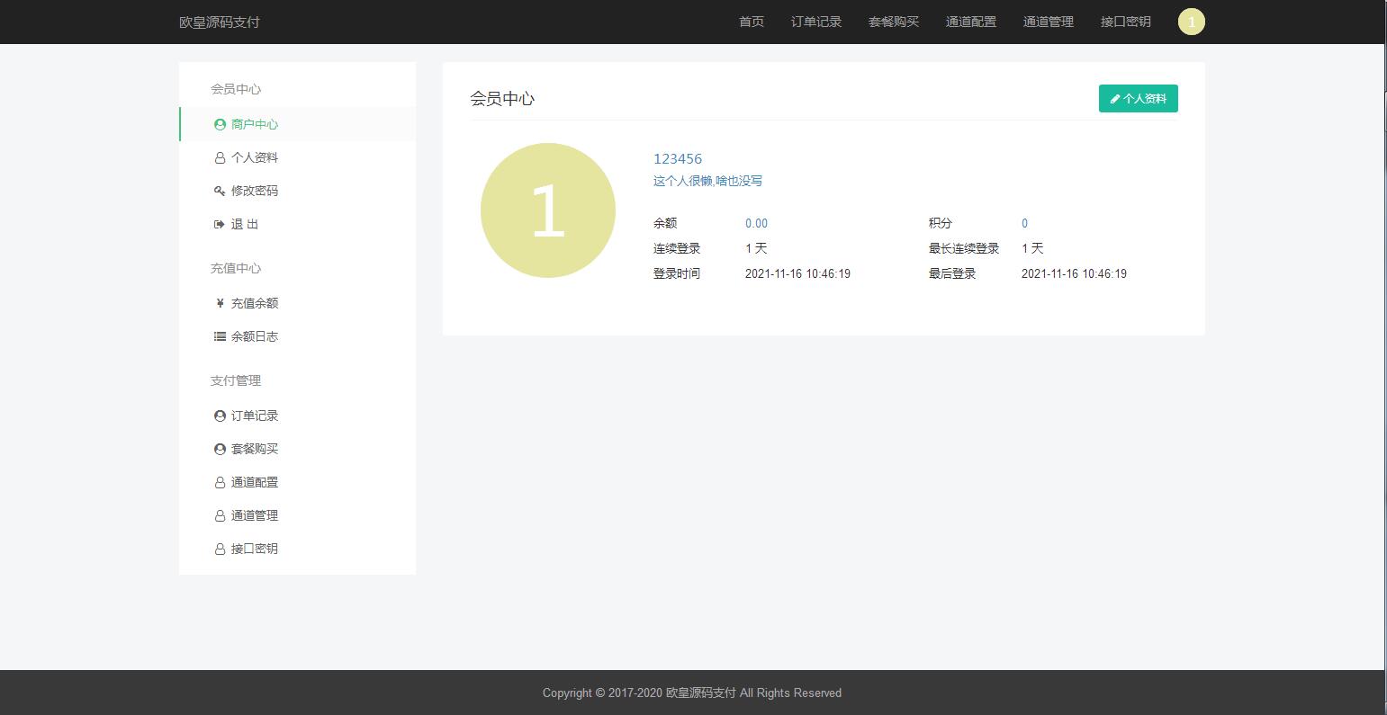Go to 订单记录 in the top navigation
Viewport: 1387px width, 715px height.
pyautogui.click(x=816, y=22)
